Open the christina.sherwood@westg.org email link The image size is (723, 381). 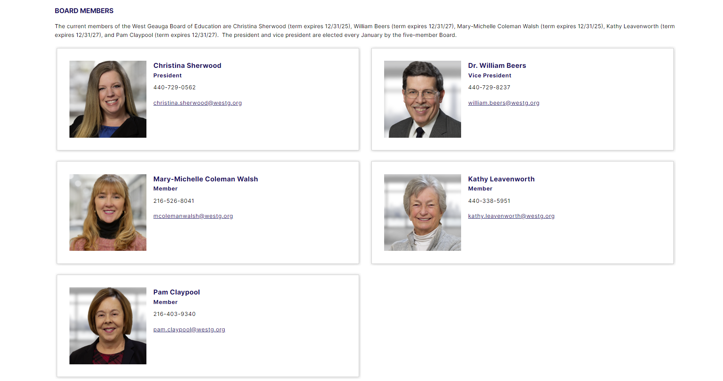pos(198,103)
